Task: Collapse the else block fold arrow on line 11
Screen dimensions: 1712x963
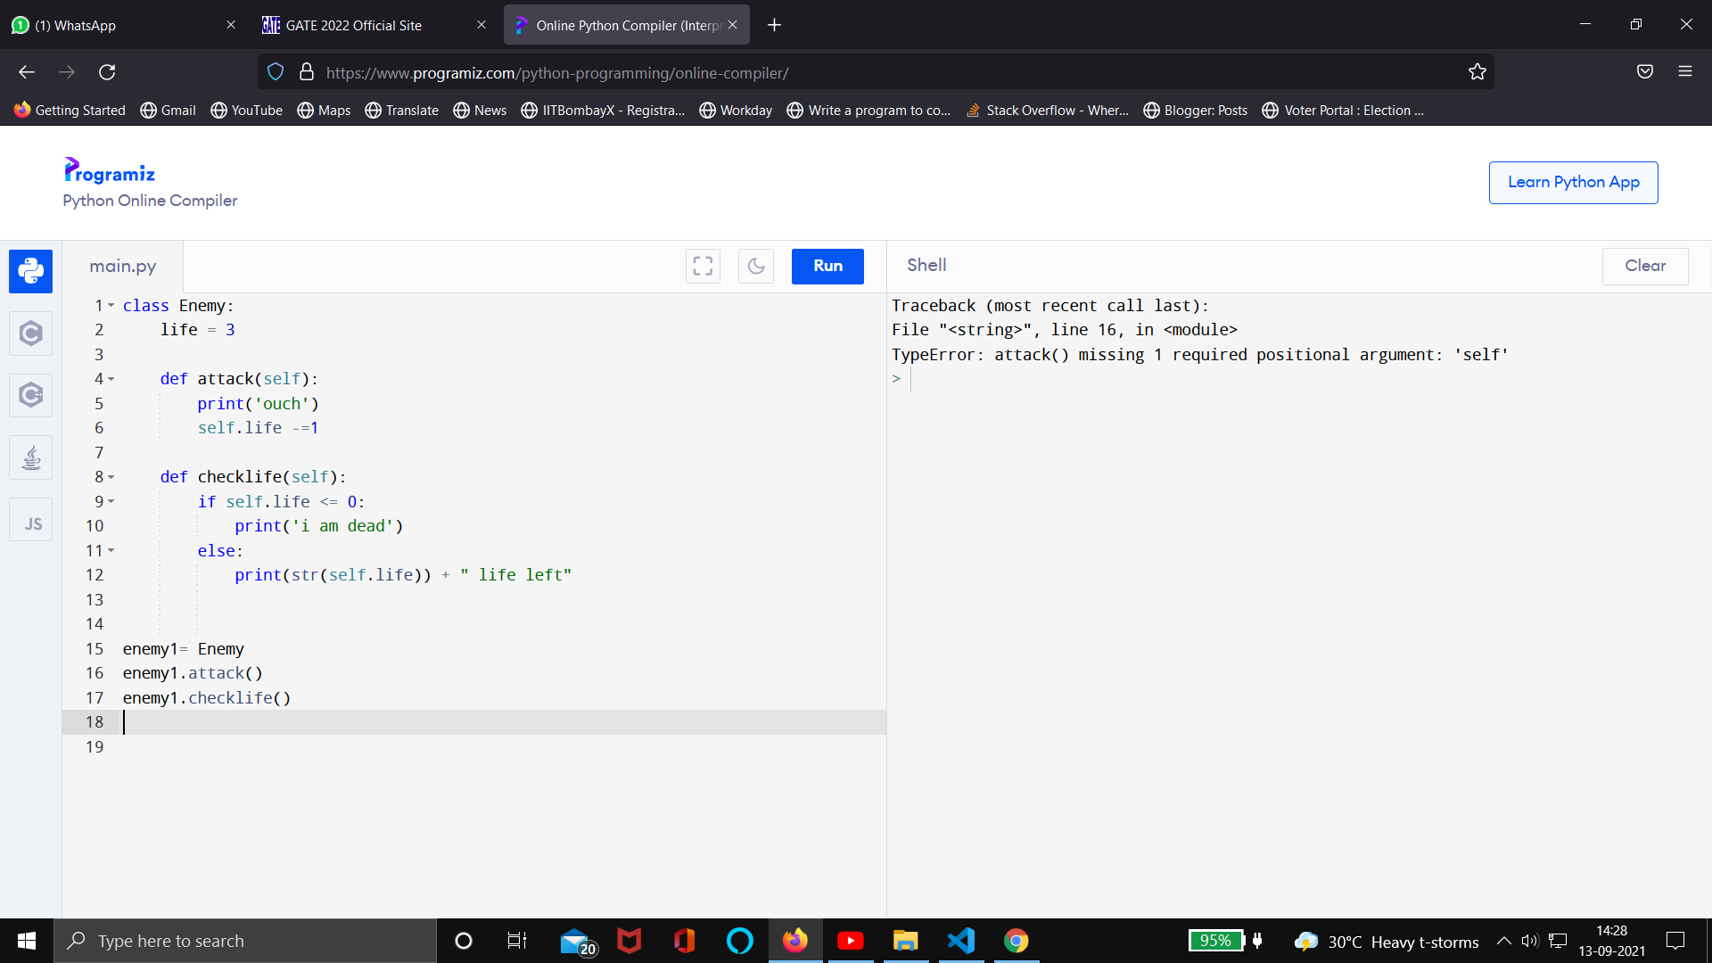Action: (x=111, y=551)
